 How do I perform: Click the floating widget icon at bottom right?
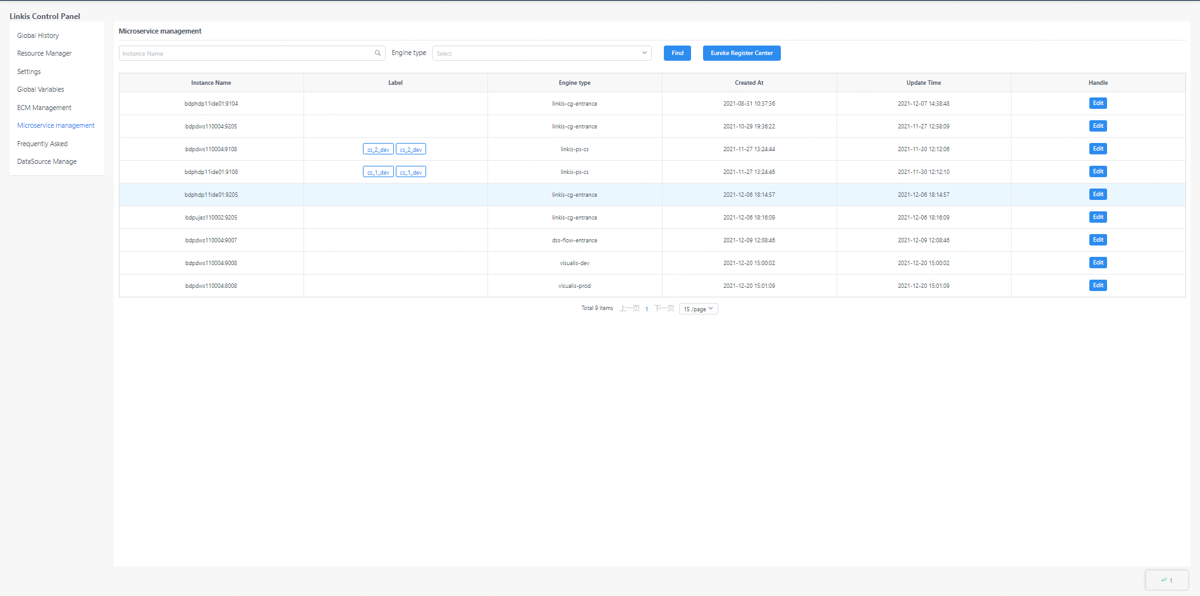click(x=1166, y=580)
